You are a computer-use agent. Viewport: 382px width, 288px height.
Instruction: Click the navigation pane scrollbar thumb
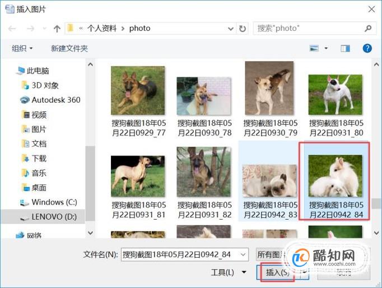(90, 183)
